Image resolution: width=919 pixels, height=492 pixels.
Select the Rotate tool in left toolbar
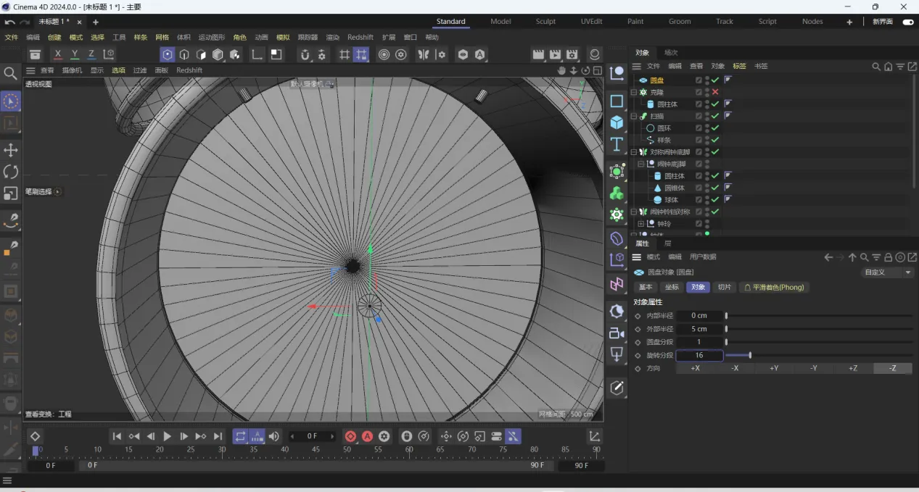(11, 172)
